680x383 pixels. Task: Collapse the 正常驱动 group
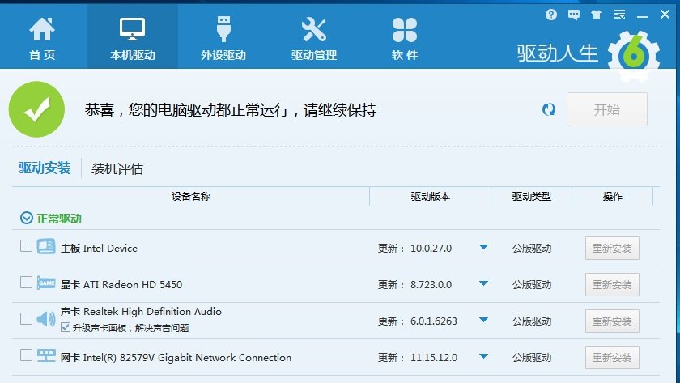pos(27,218)
